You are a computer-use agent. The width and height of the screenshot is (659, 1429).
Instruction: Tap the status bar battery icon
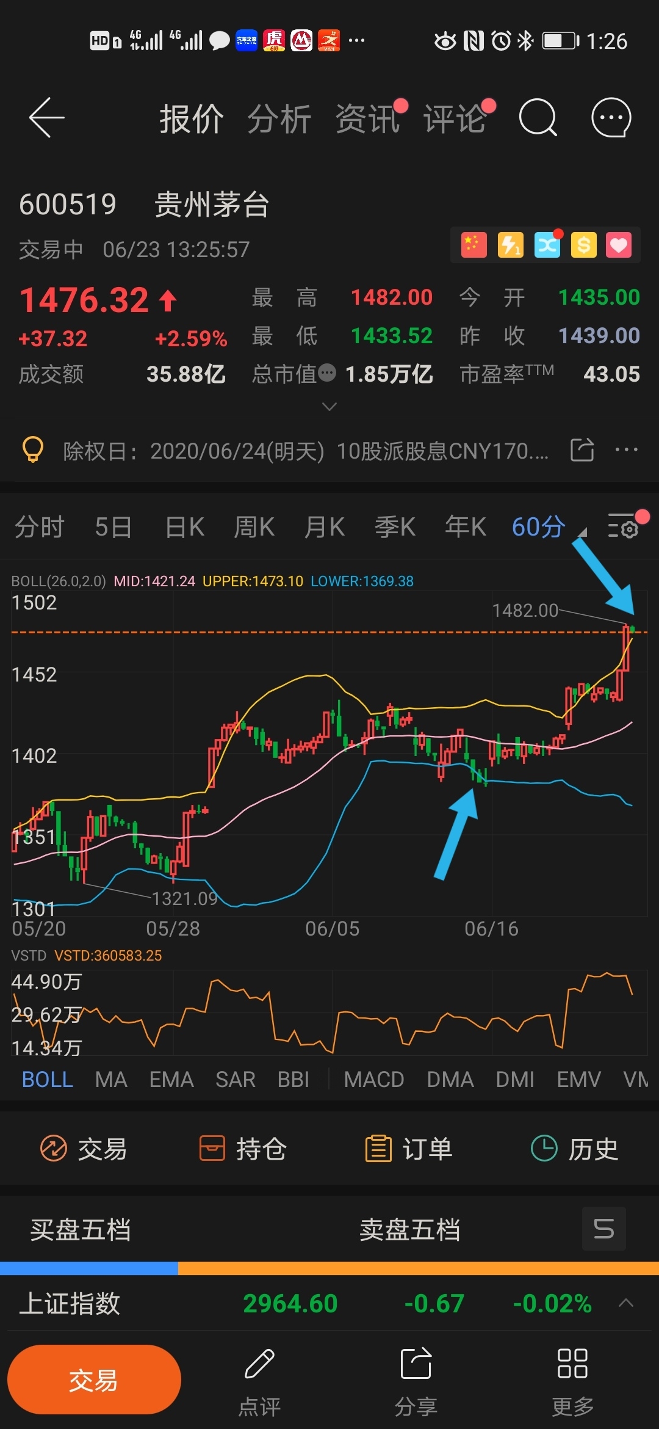tap(561, 41)
